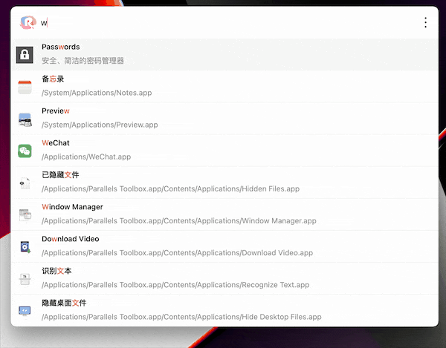The width and height of the screenshot is (446, 348).
Task: Click the Download Video icon
Action: tap(25, 246)
